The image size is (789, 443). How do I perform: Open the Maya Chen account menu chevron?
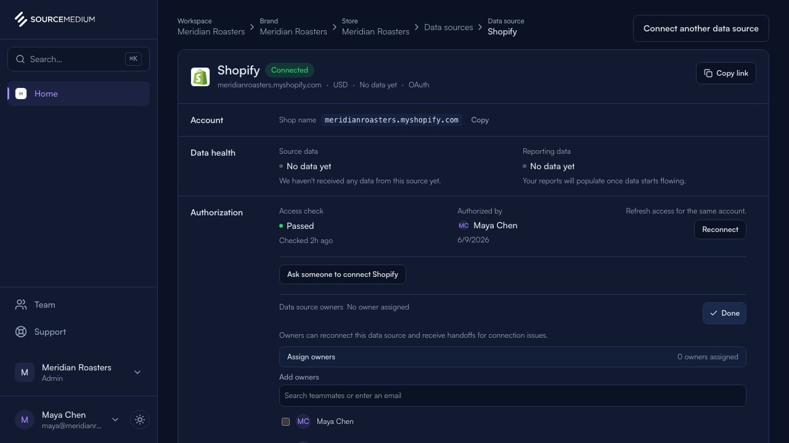(115, 420)
